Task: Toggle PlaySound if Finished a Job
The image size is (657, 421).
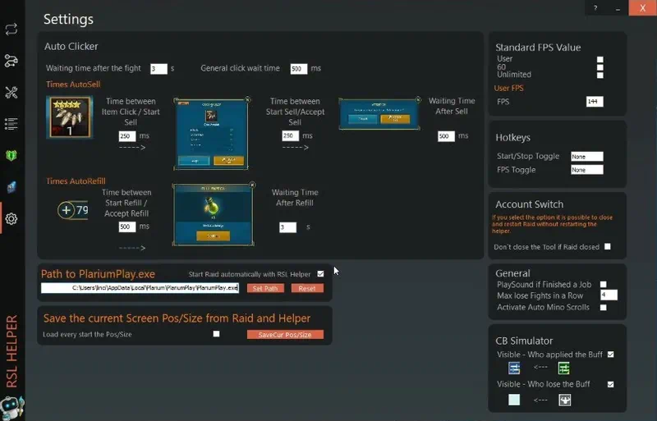Action: (604, 285)
